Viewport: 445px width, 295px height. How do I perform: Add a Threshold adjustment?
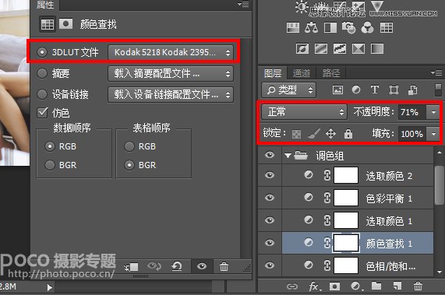(x=340, y=48)
